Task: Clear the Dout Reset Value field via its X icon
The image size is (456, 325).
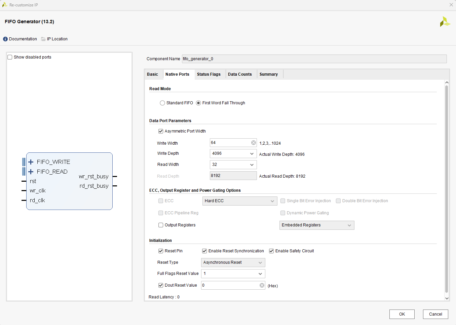Action: 262,285
